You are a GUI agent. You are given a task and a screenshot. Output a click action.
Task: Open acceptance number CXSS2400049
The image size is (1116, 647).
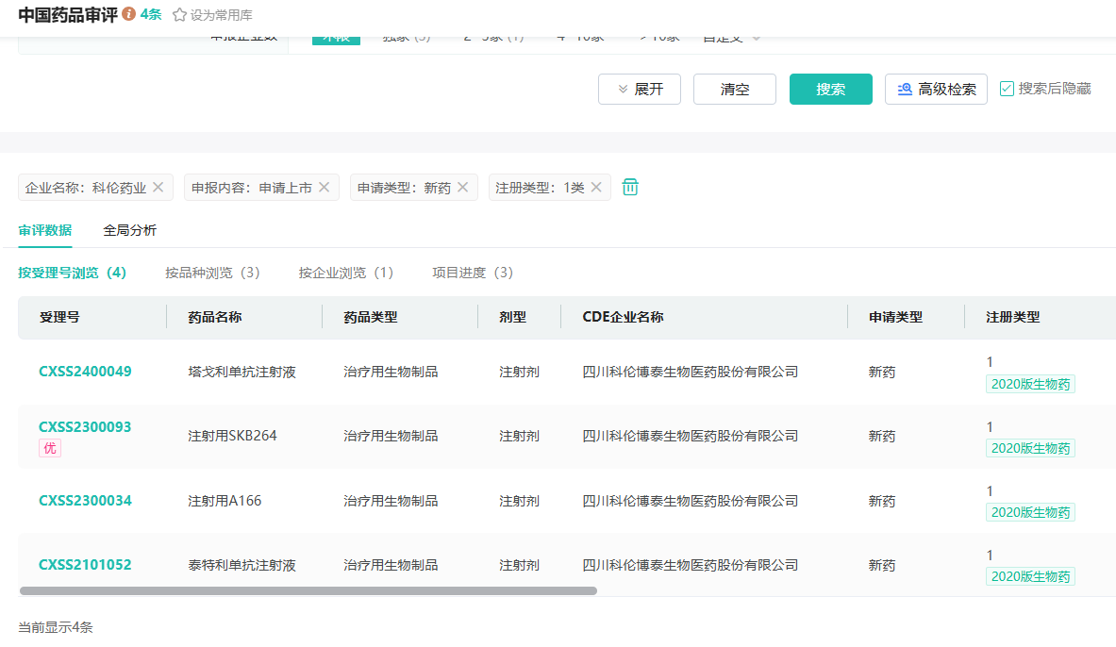tap(85, 372)
